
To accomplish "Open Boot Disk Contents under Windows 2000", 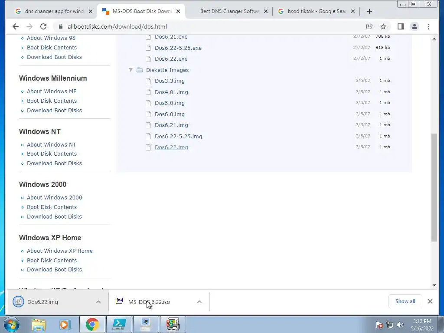I will [52, 207].
